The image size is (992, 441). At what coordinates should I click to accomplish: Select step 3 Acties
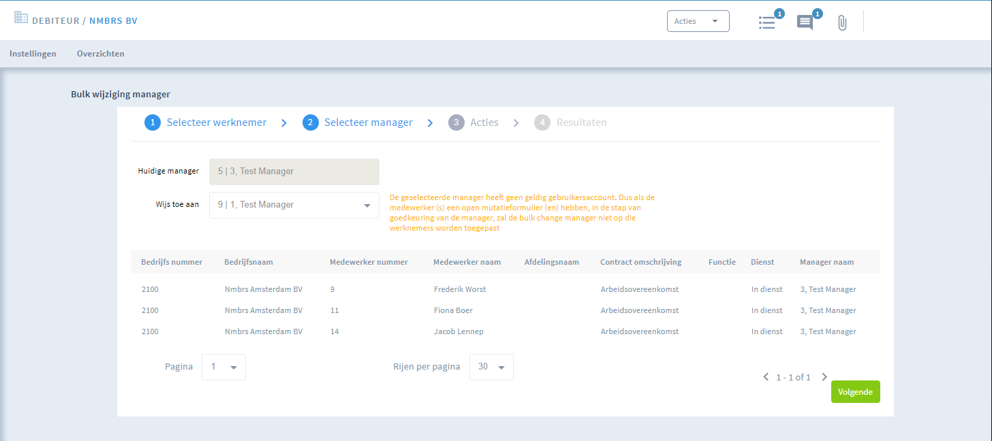tap(474, 122)
